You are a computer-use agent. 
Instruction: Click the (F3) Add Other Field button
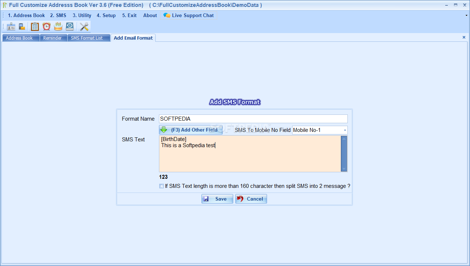click(x=191, y=130)
